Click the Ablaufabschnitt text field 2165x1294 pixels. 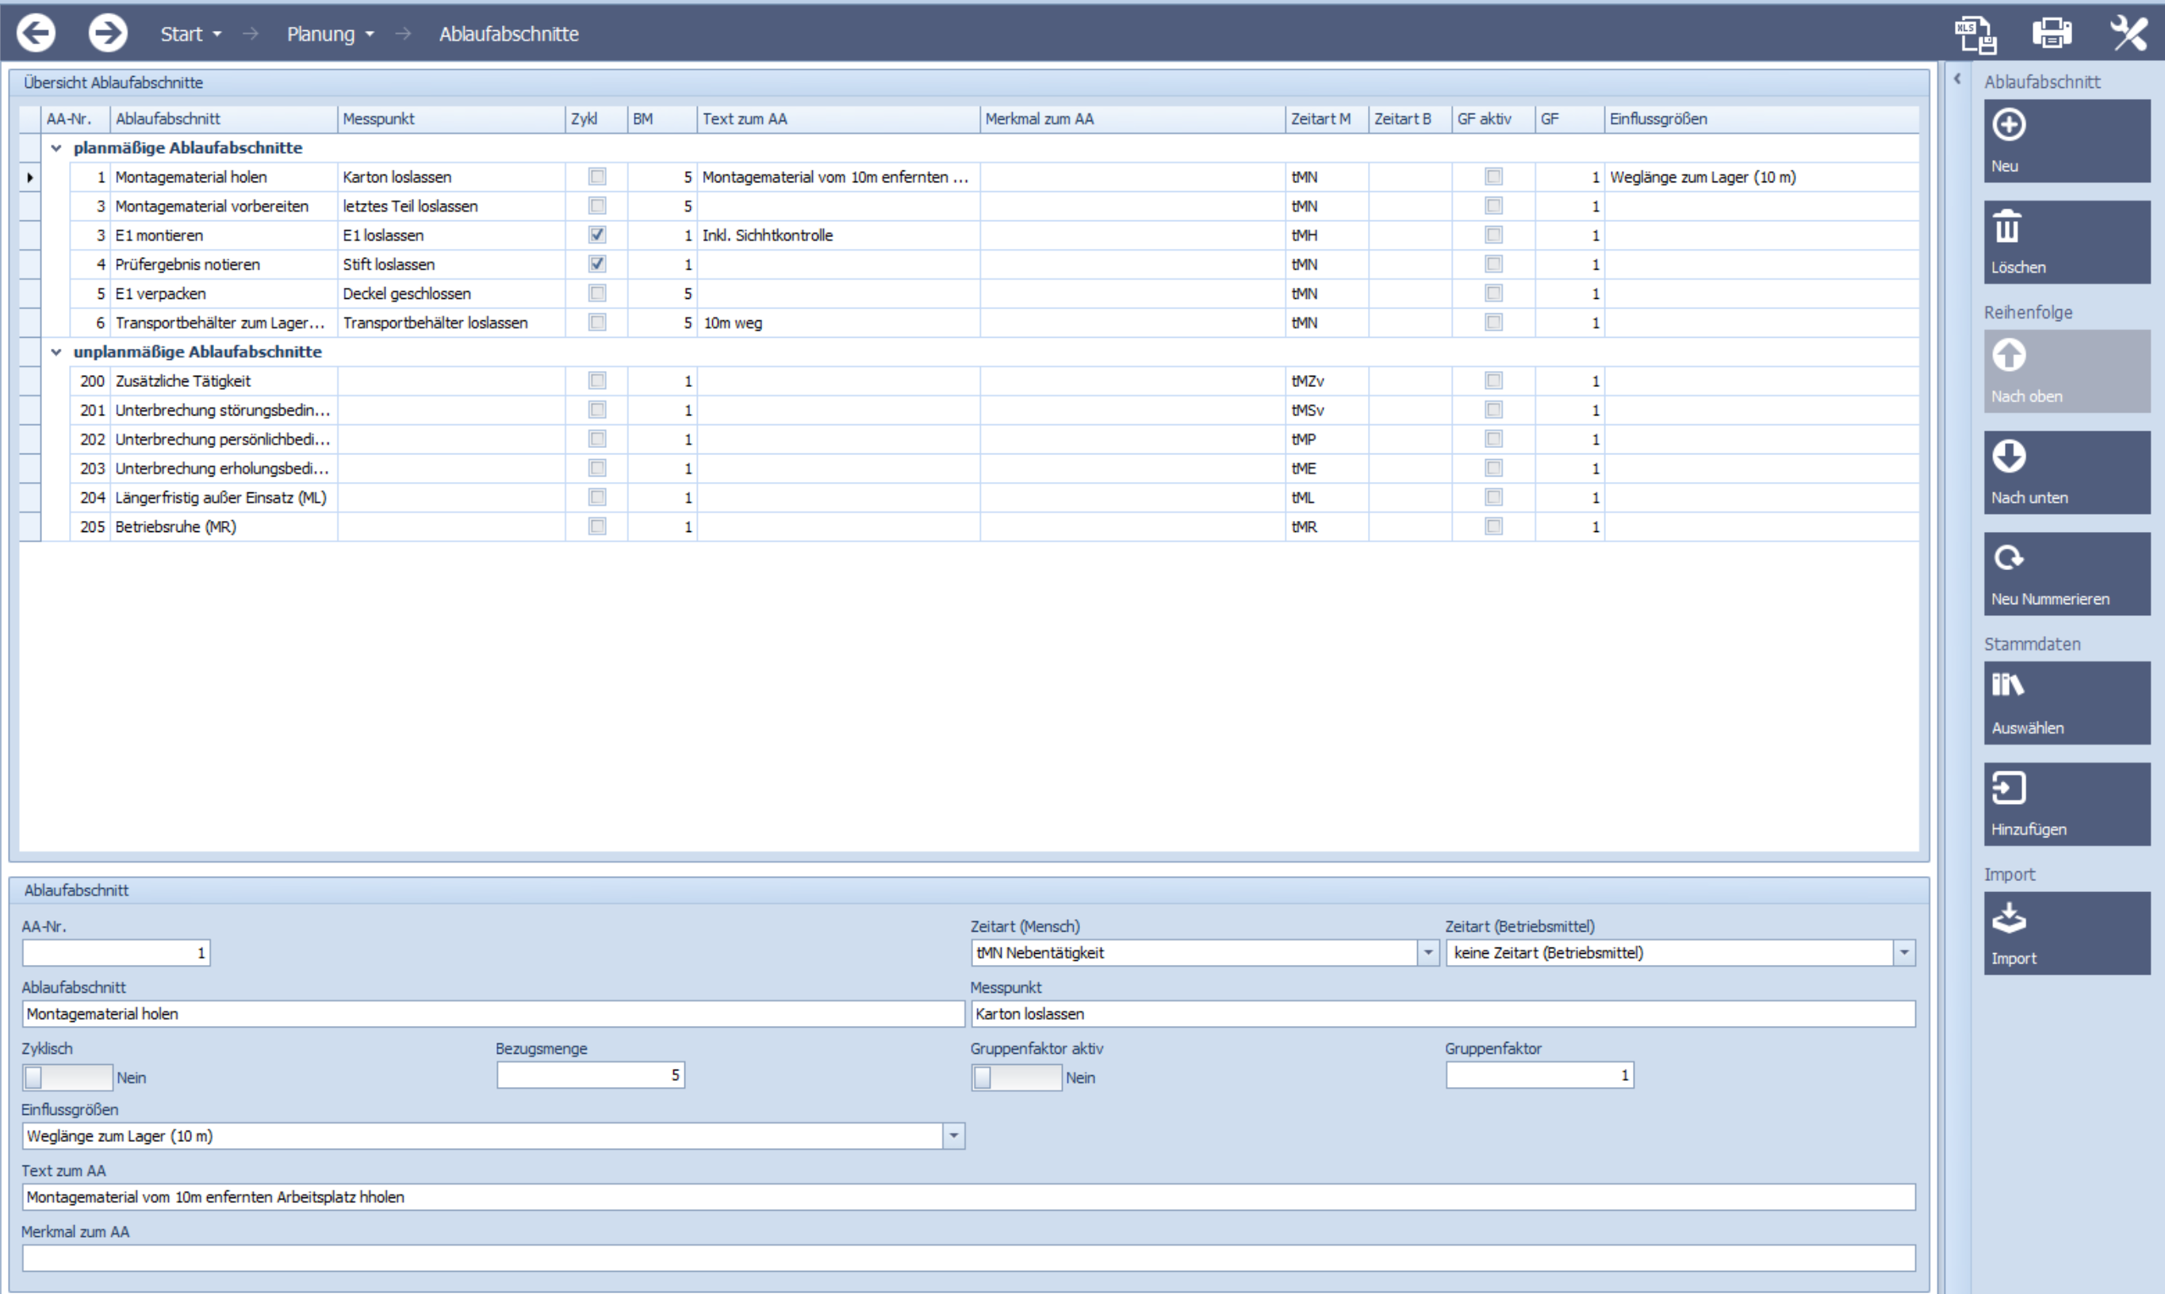point(492,1014)
